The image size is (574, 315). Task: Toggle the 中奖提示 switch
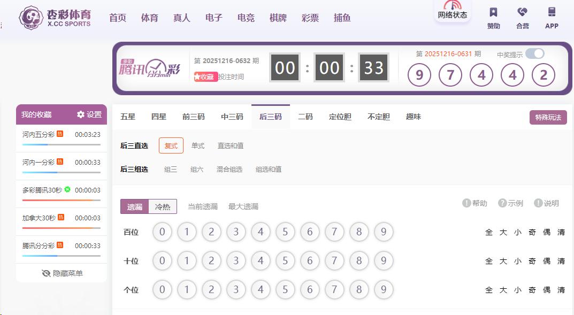pos(534,53)
